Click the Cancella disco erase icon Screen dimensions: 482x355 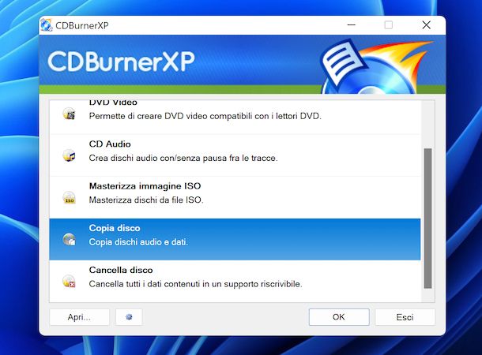(70, 281)
